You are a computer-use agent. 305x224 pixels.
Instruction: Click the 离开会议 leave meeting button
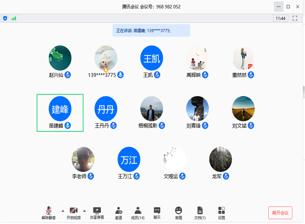click(280, 213)
